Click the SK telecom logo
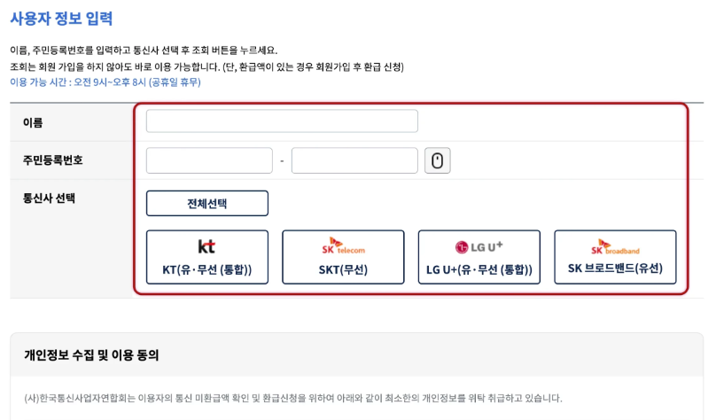The width and height of the screenshot is (708, 420). point(343,246)
